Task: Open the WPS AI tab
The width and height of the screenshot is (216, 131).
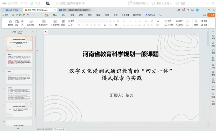Action: pyautogui.click(x=150, y=15)
